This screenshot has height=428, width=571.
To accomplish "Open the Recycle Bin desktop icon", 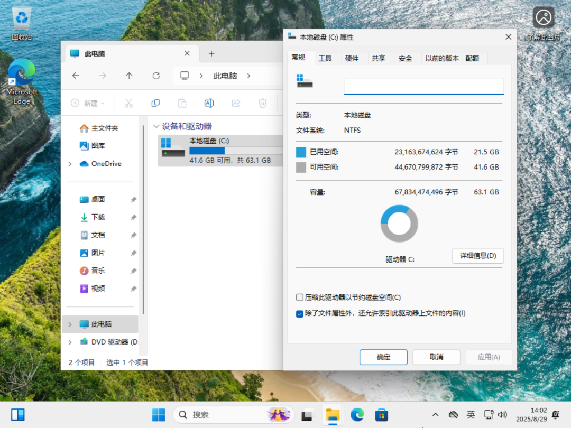I will 22,24.
